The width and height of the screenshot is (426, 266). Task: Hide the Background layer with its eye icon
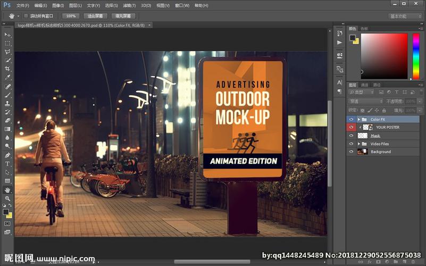[x=351, y=152]
